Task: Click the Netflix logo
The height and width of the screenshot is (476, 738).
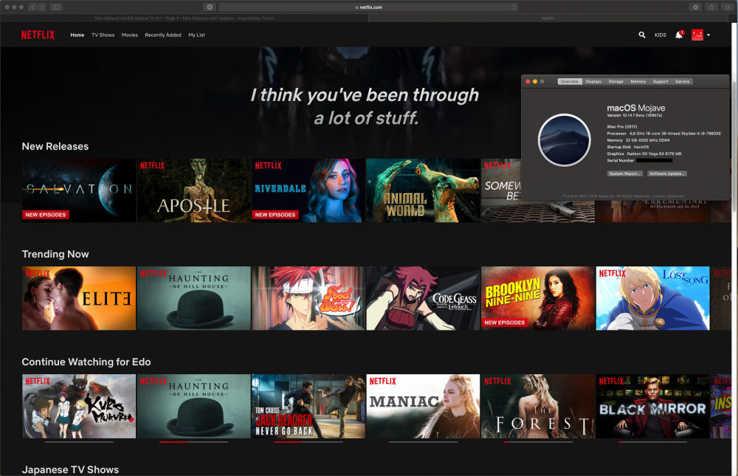Action: (x=38, y=35)
